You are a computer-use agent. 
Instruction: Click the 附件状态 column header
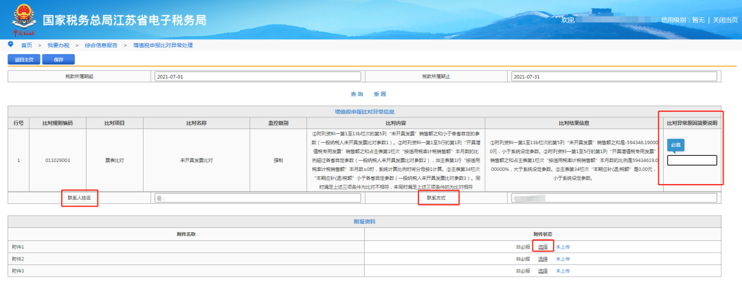pos(543,234)
